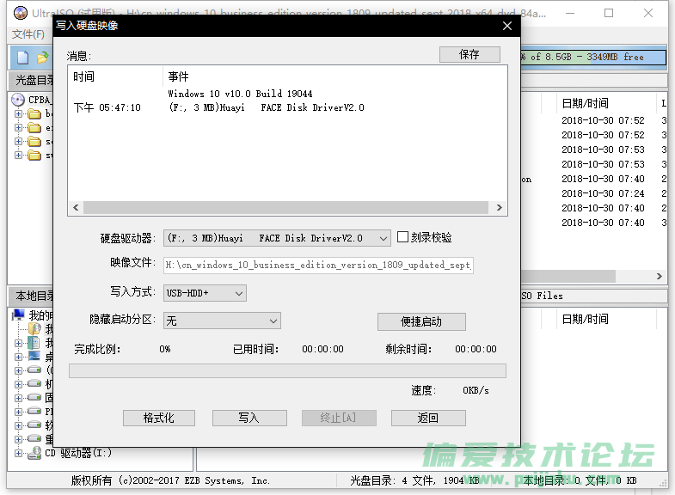
Task: Select the My Computer icon in local directory
Action: 19,315
